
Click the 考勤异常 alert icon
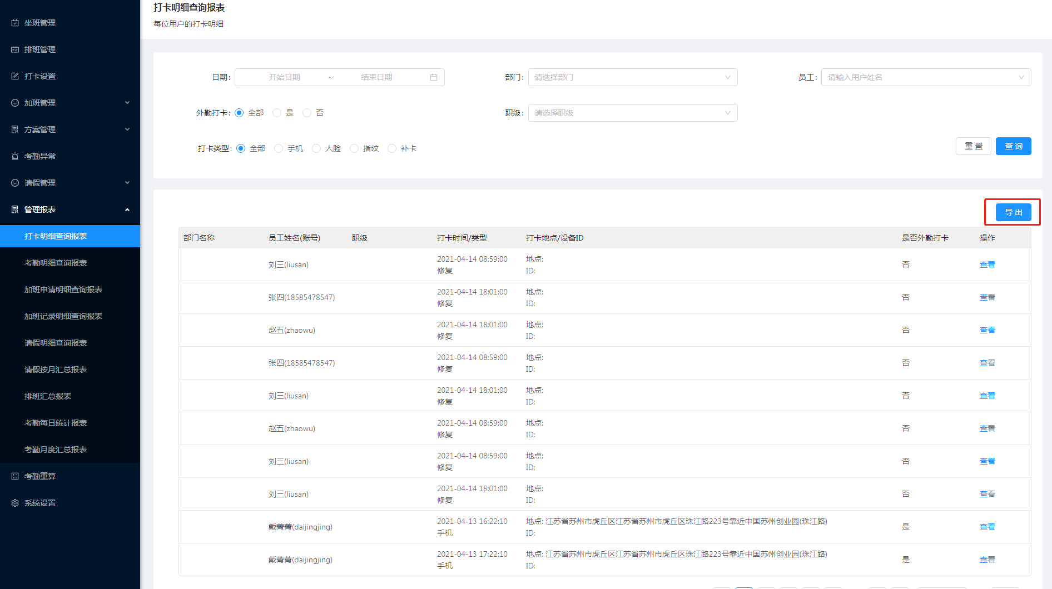pos(15,156)
